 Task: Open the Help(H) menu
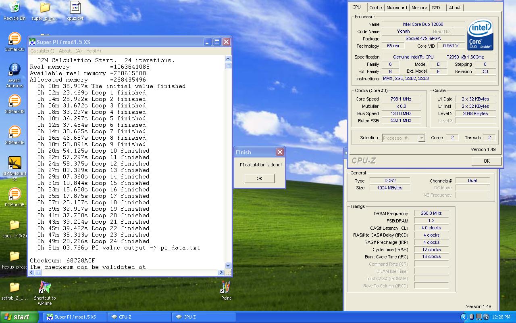click(94, 51)
